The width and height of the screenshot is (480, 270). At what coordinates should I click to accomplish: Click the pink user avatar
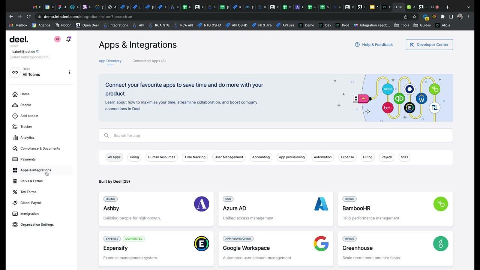(x=57, y=39)
